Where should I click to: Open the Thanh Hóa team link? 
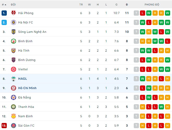click(x=26, y=107)
